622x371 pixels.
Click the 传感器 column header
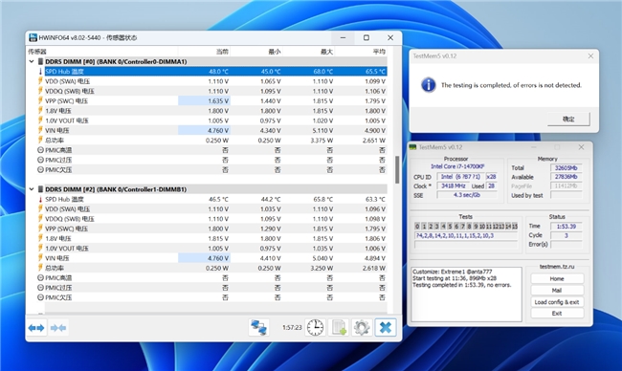pos(37,52)
